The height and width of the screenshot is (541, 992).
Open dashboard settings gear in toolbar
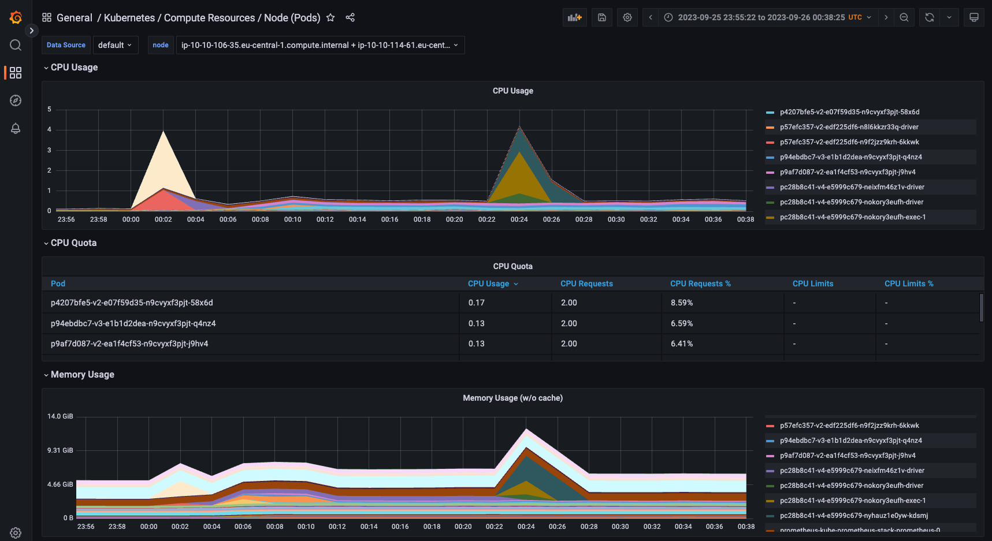click(x=627, y=17)
